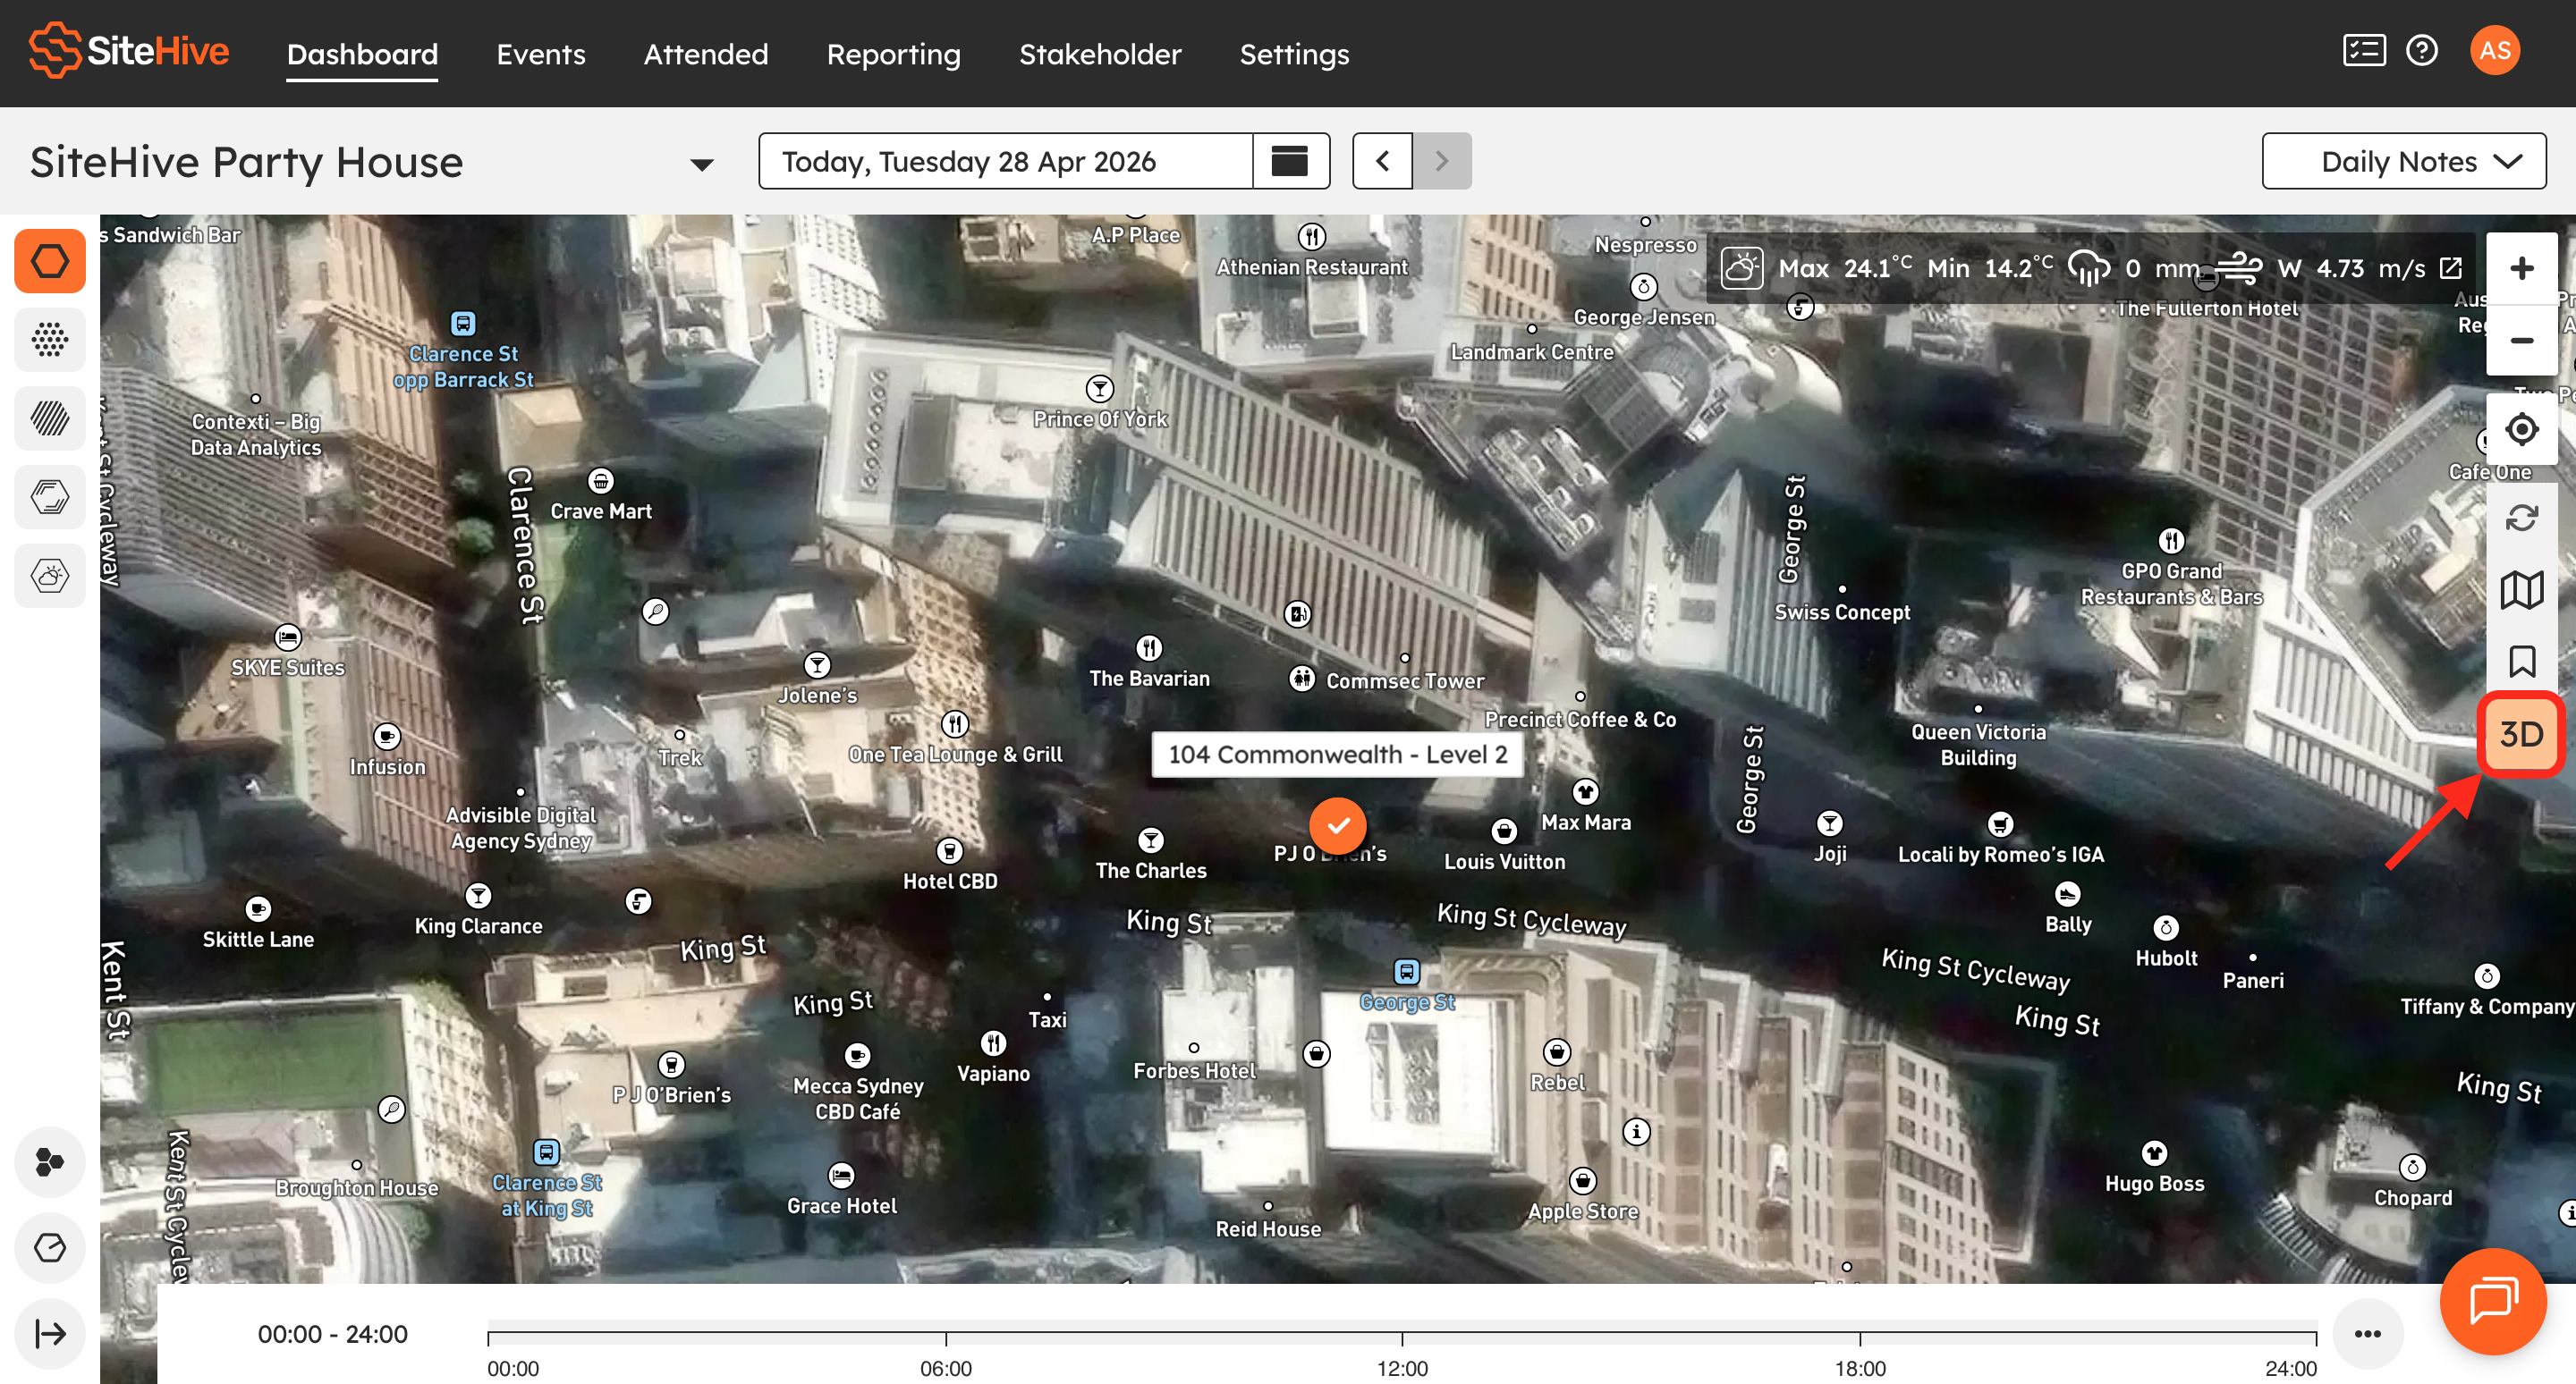The width and height of the screenshot is (2576, 1384).
Task: Select the Stakeholder tab
Action: [x=1100, y=54]
